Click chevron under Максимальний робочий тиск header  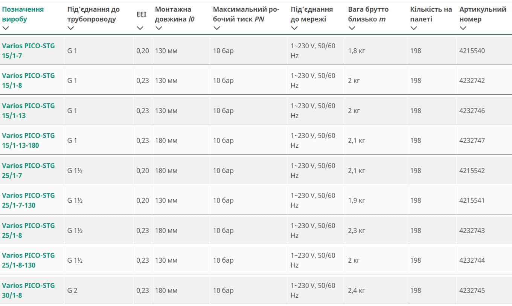pos(216,28)
